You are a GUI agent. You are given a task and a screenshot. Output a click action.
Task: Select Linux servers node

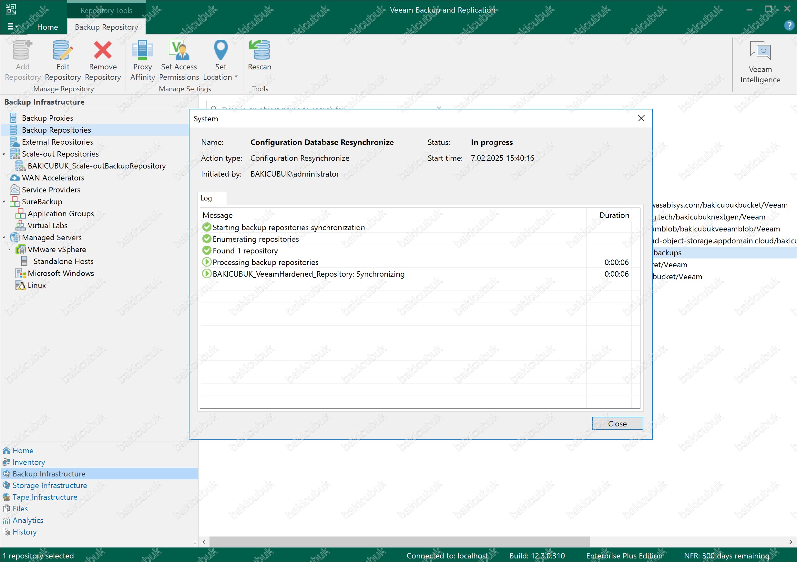click(37, 285)
